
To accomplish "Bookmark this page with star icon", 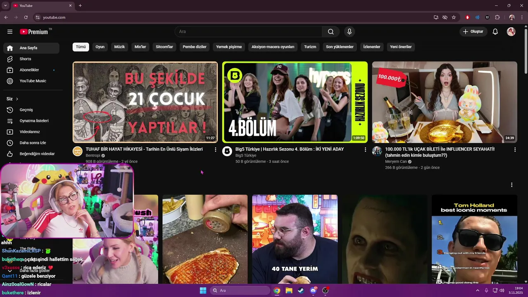I will (454, 17).
